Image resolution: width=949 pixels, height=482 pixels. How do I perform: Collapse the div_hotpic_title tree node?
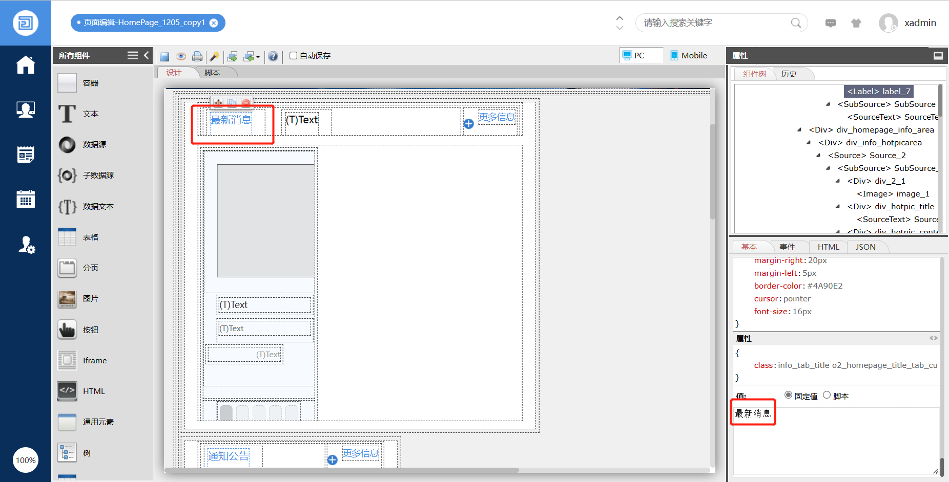tap(838, 207)
